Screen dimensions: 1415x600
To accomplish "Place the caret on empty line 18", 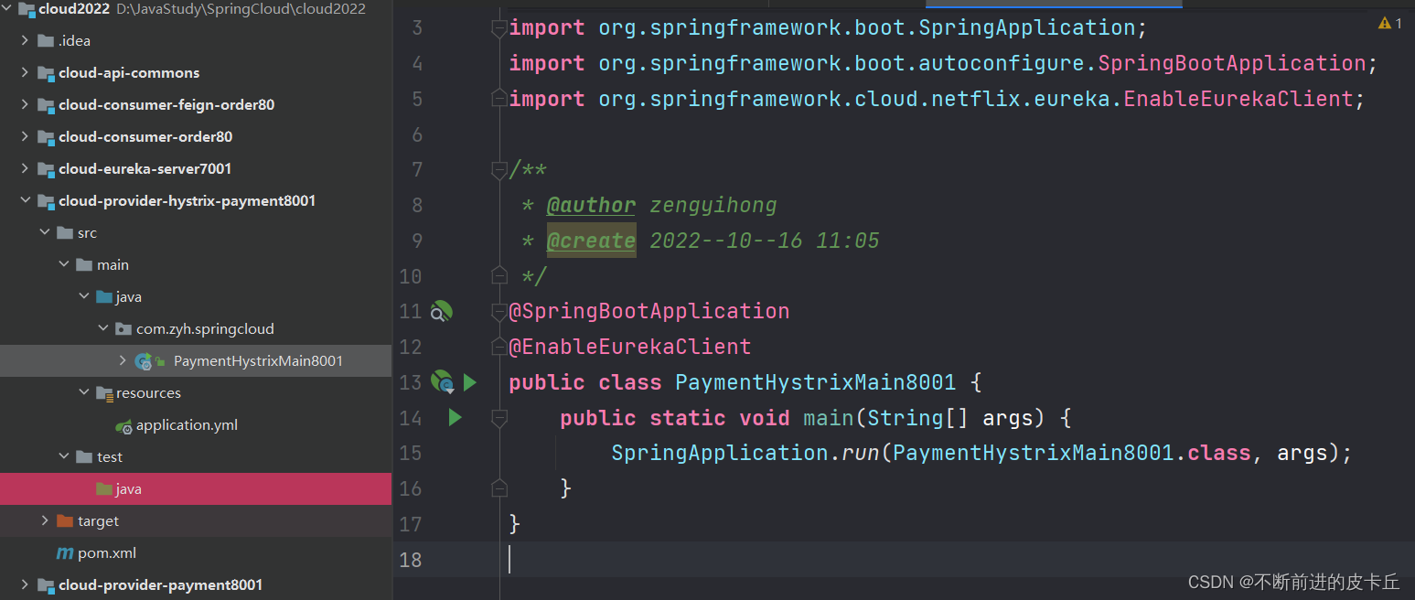I will point(549,559).
